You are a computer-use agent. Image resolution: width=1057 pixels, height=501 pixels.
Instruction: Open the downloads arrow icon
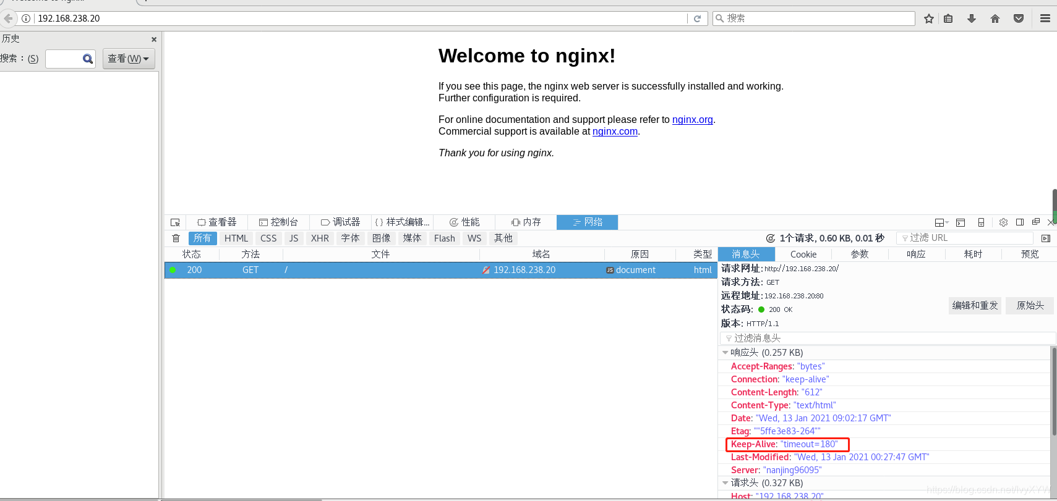tap(972, 19)
